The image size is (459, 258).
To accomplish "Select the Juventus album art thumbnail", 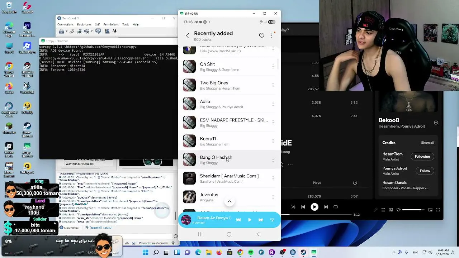I will click(x=189, y=197).
